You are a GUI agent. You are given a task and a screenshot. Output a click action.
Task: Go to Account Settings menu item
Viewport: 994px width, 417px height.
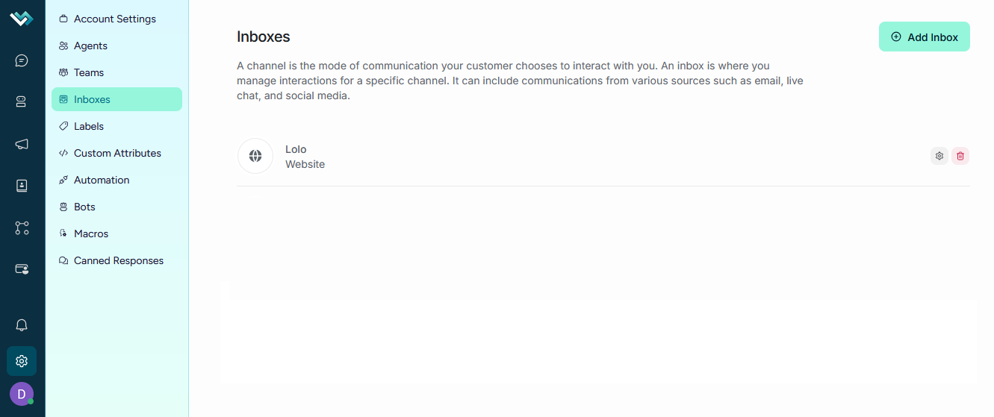click(x=117, y=19)
